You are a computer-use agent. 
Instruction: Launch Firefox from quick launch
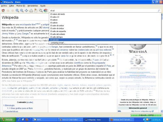coord(27,120)
